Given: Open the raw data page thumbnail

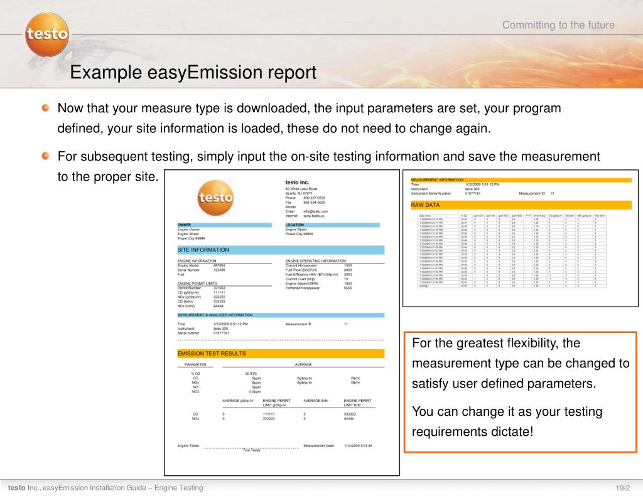Looking at the screenshot, I should click(x=521, y=238).
